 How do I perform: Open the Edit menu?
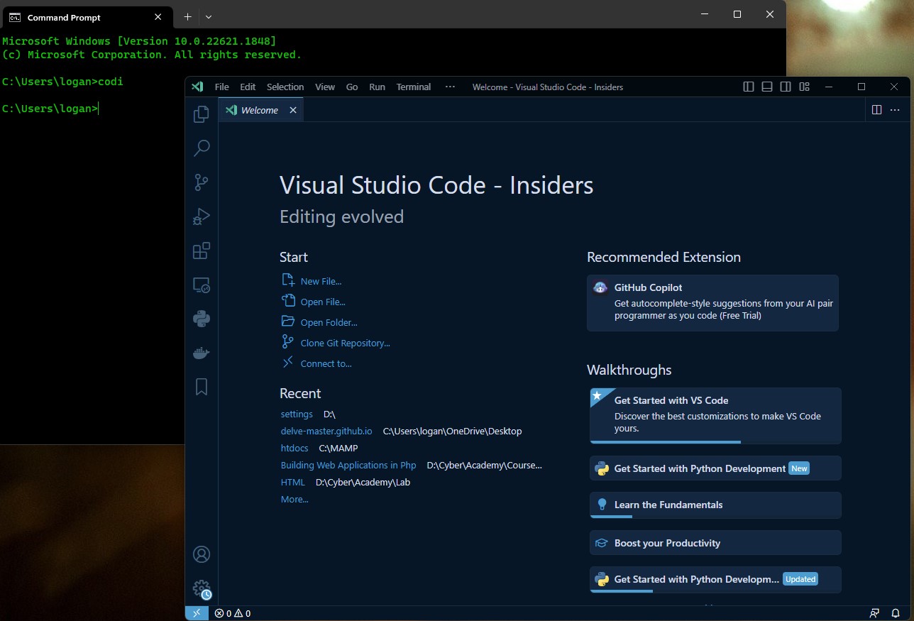[248, 87]
